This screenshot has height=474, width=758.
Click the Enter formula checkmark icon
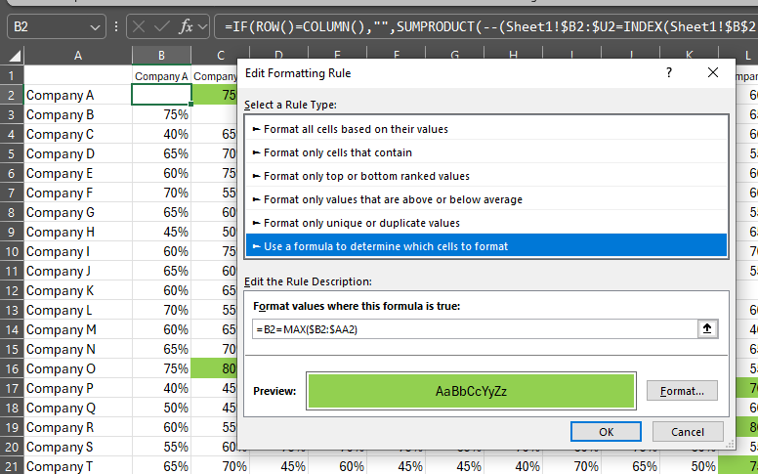(x=161, y=26)
